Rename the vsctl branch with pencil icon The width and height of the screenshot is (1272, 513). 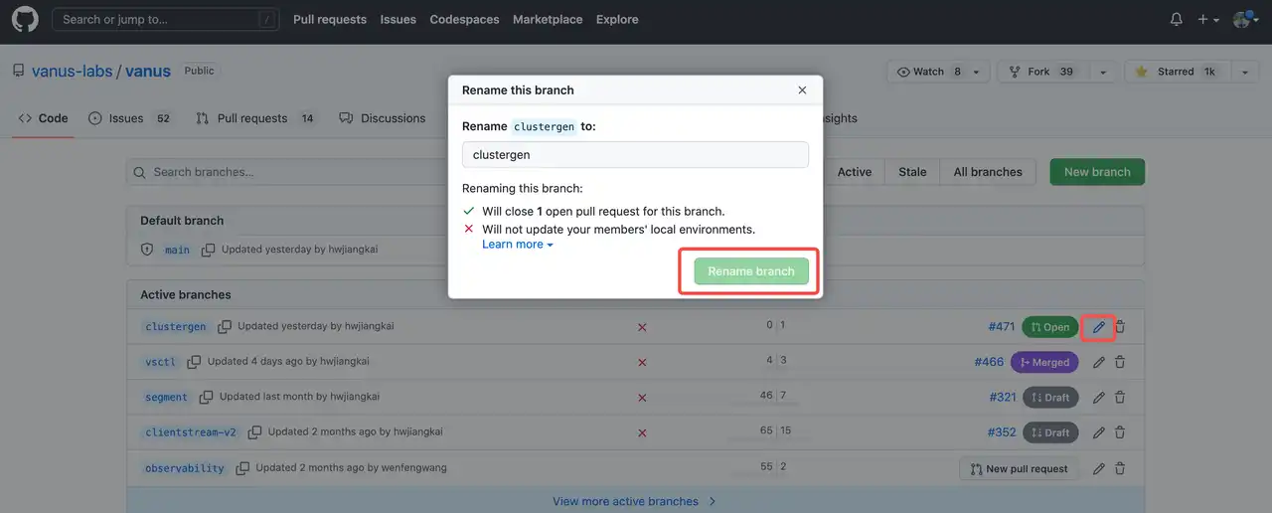[x=1098, y=362]
